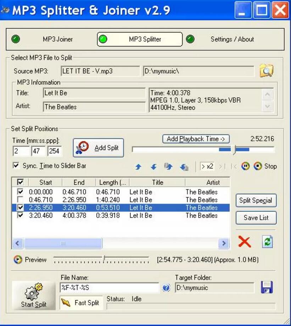Click the split list horizontal scrollbar thumb
Image resolution: width=291 pixels, height=326 pixels.
click(63, 243)
